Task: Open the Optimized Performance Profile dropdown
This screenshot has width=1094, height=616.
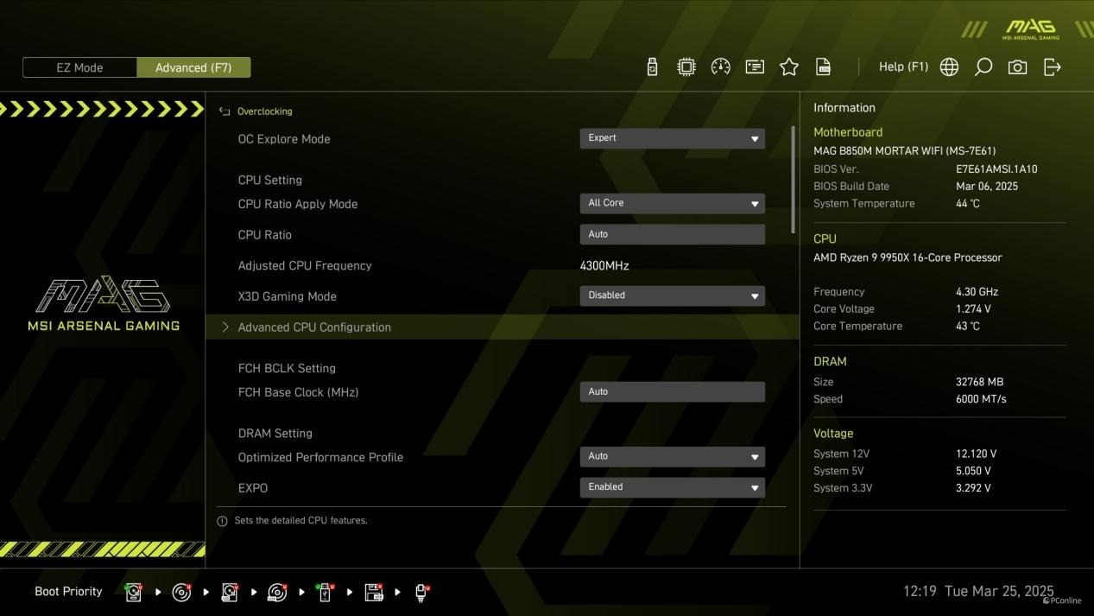Action: (x=672, y=456)
